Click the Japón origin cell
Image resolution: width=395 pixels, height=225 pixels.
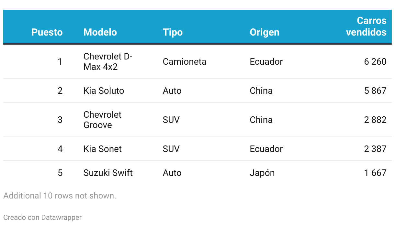(262, 173)
